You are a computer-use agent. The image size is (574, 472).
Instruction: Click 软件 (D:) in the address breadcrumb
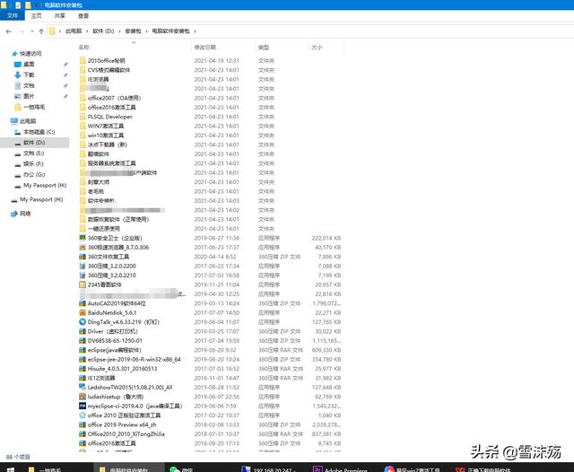(103, 31)
